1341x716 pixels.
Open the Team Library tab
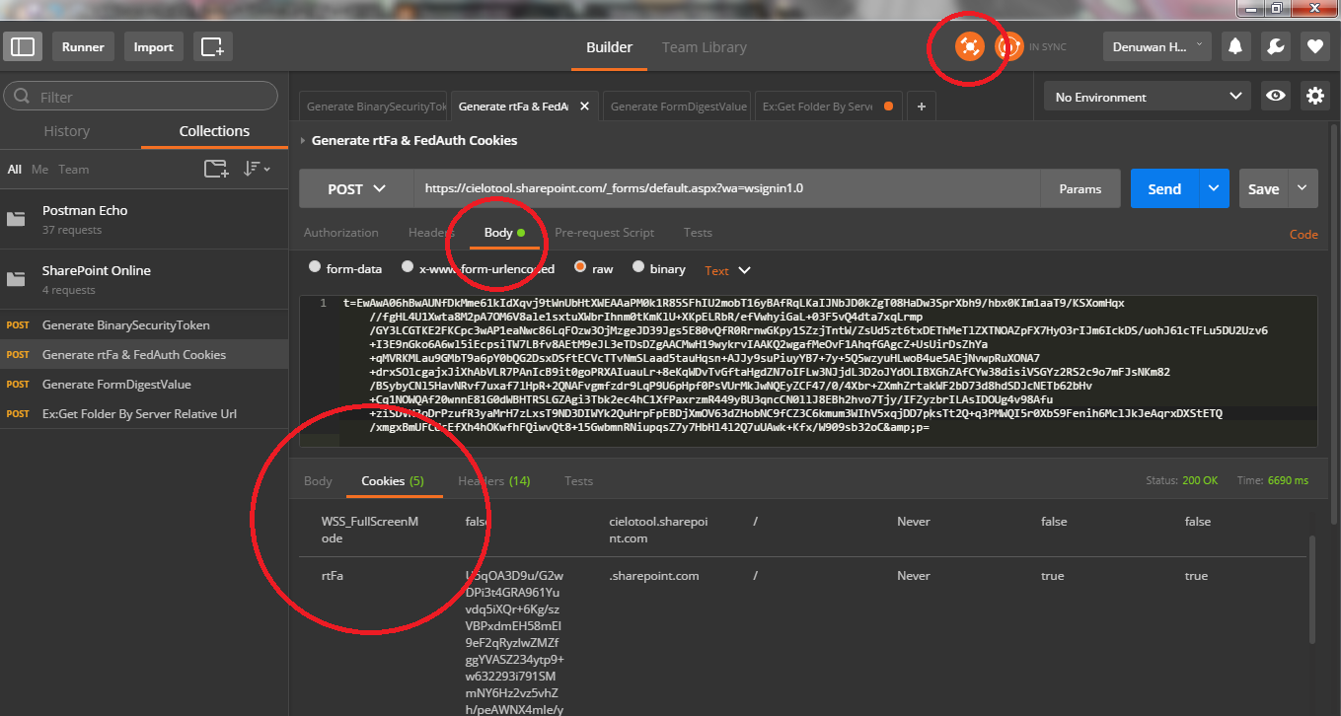[704, 46]
